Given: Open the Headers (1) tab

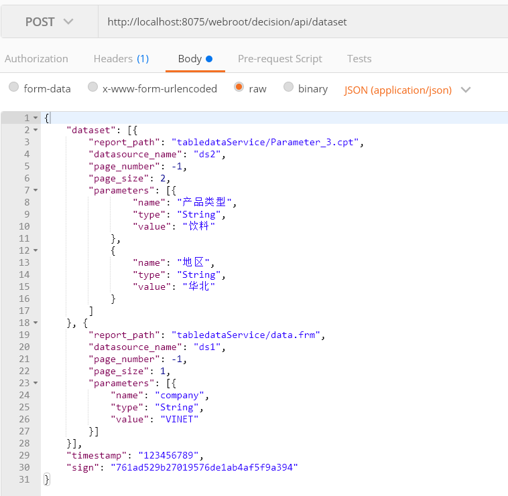Looking at the screenshot, I should click(x=121, y=58).
